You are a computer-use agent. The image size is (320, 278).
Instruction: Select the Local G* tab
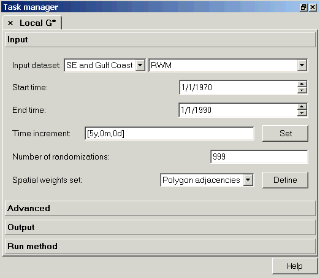click(37, 23)
